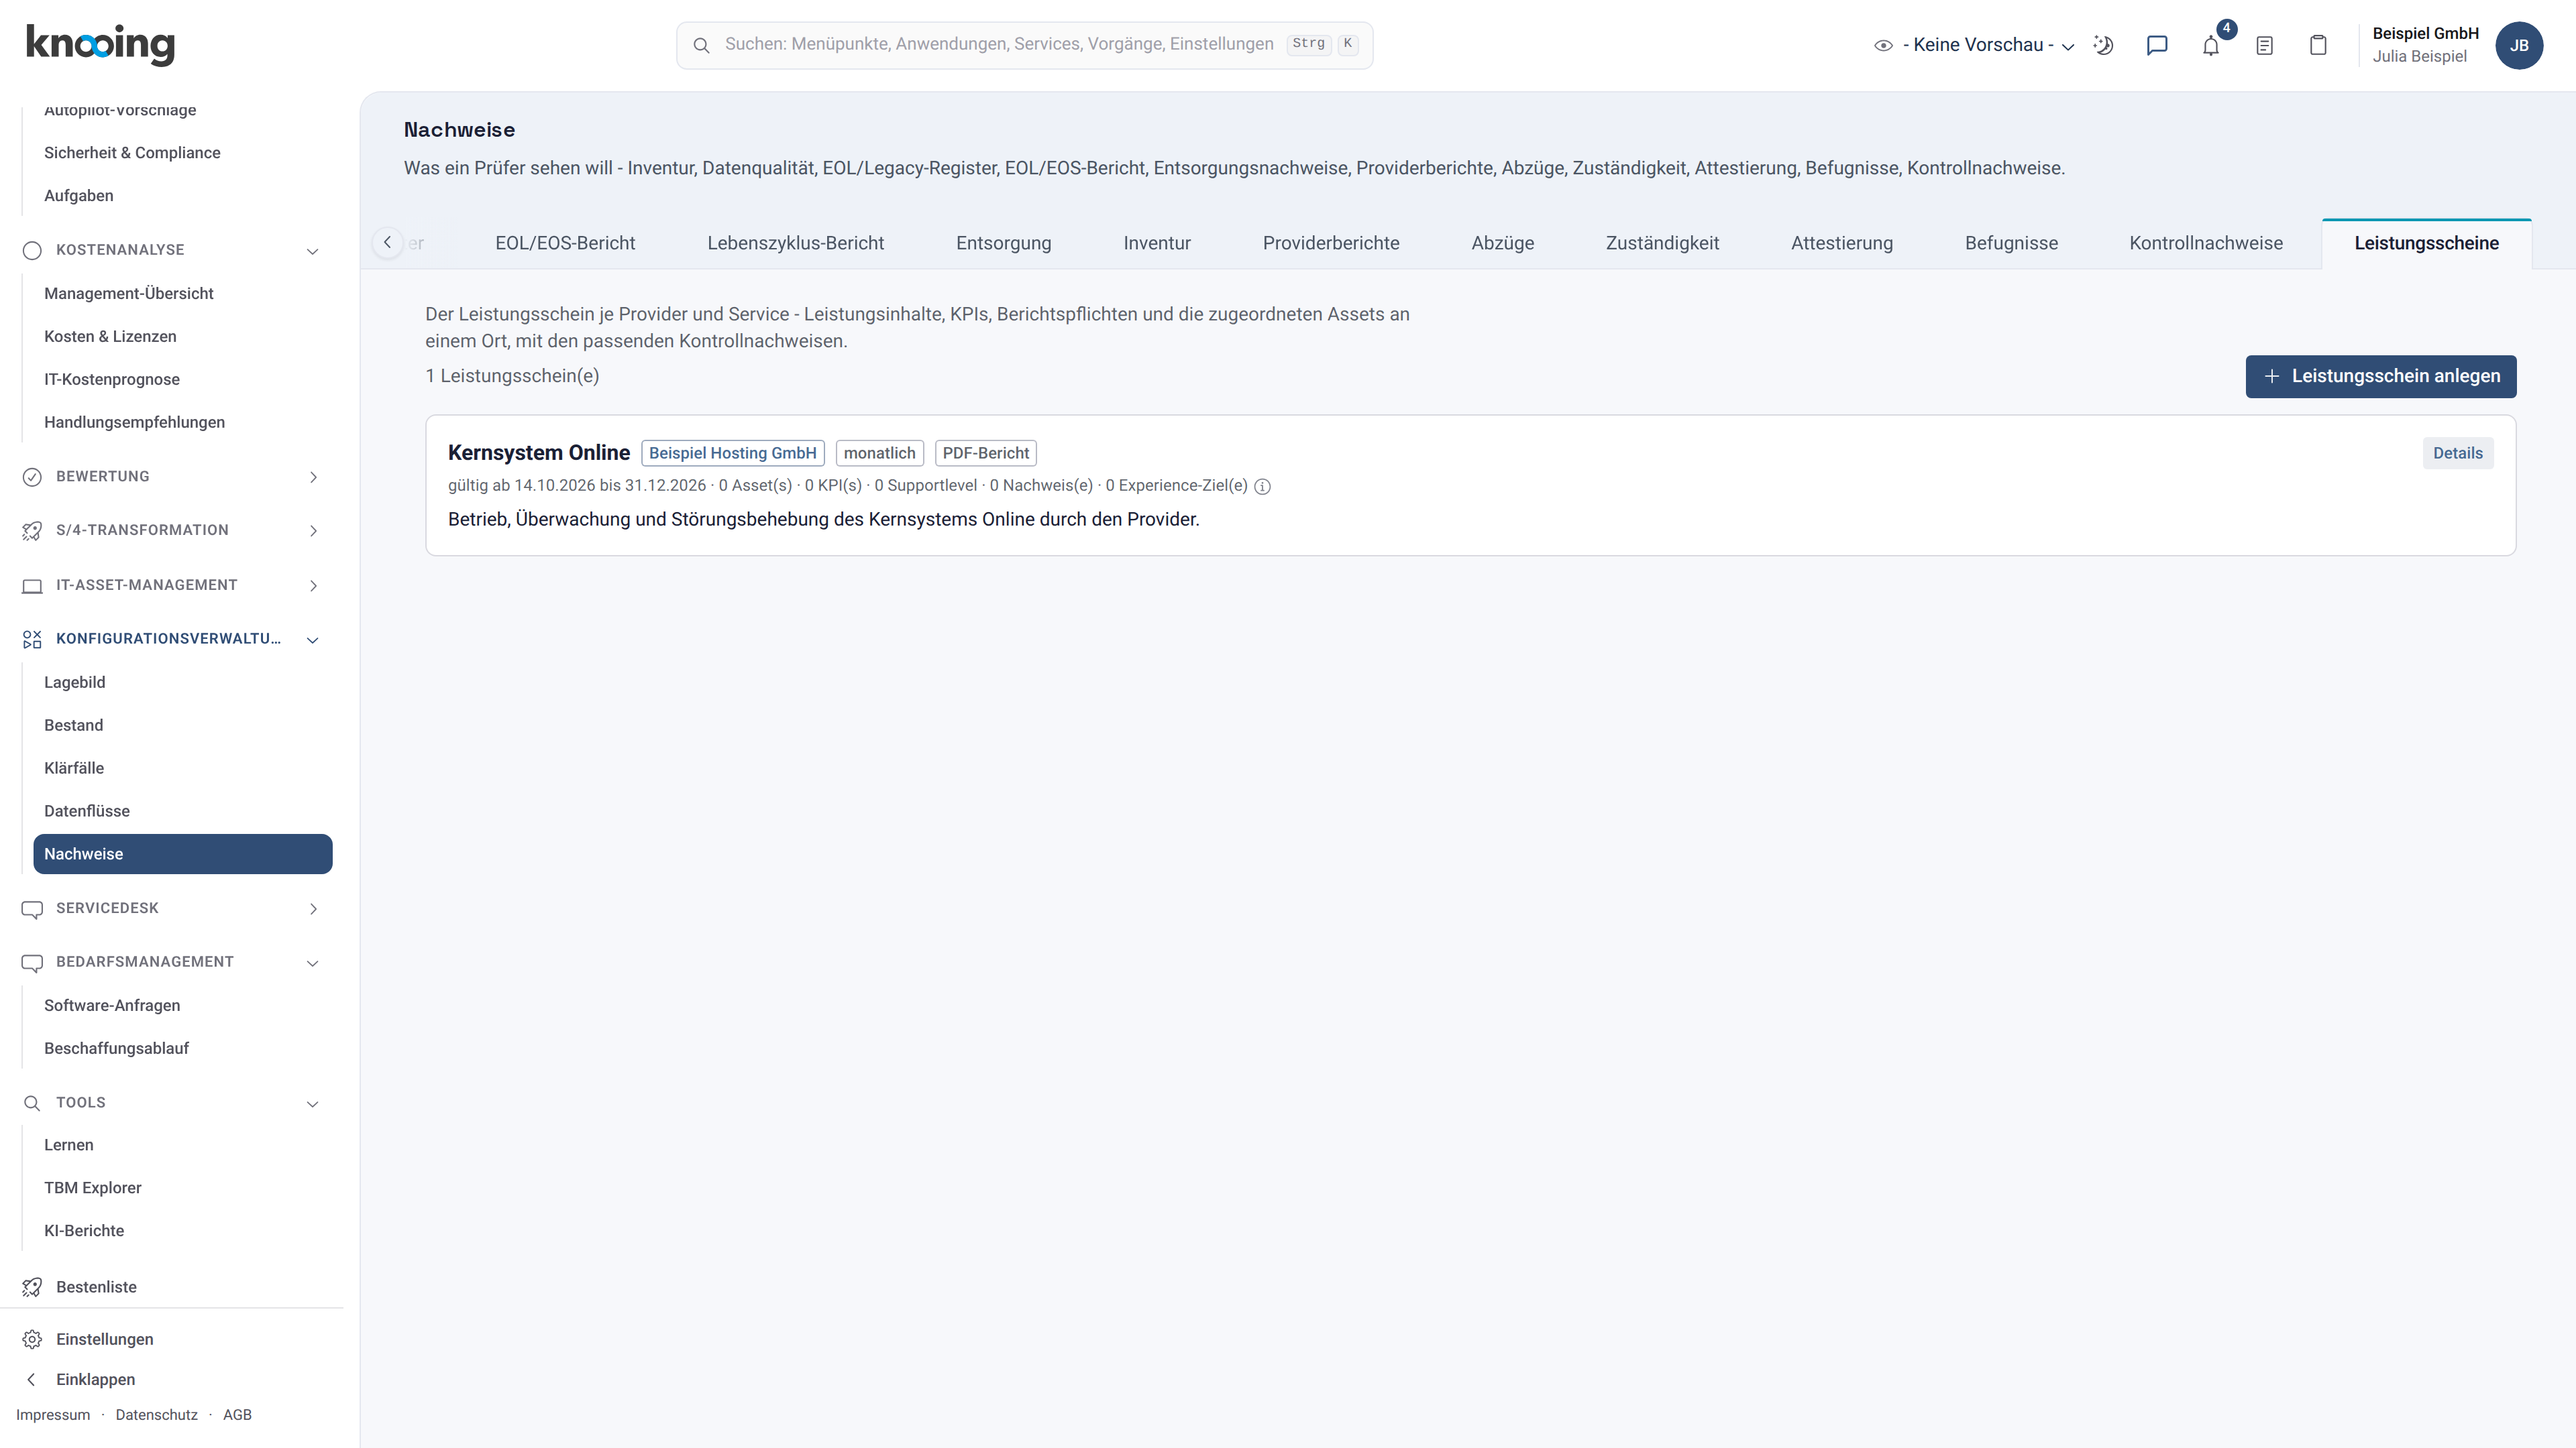The image size is (2576, 1448).
Task: Open Lagebild in sidebar
Action: coord(74,682)
